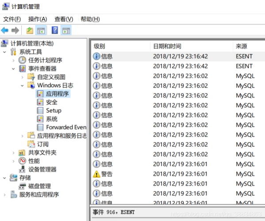This screenshot has width=265, height=221.
Task: Click the Setup log icon
Action: pos(40,110)
